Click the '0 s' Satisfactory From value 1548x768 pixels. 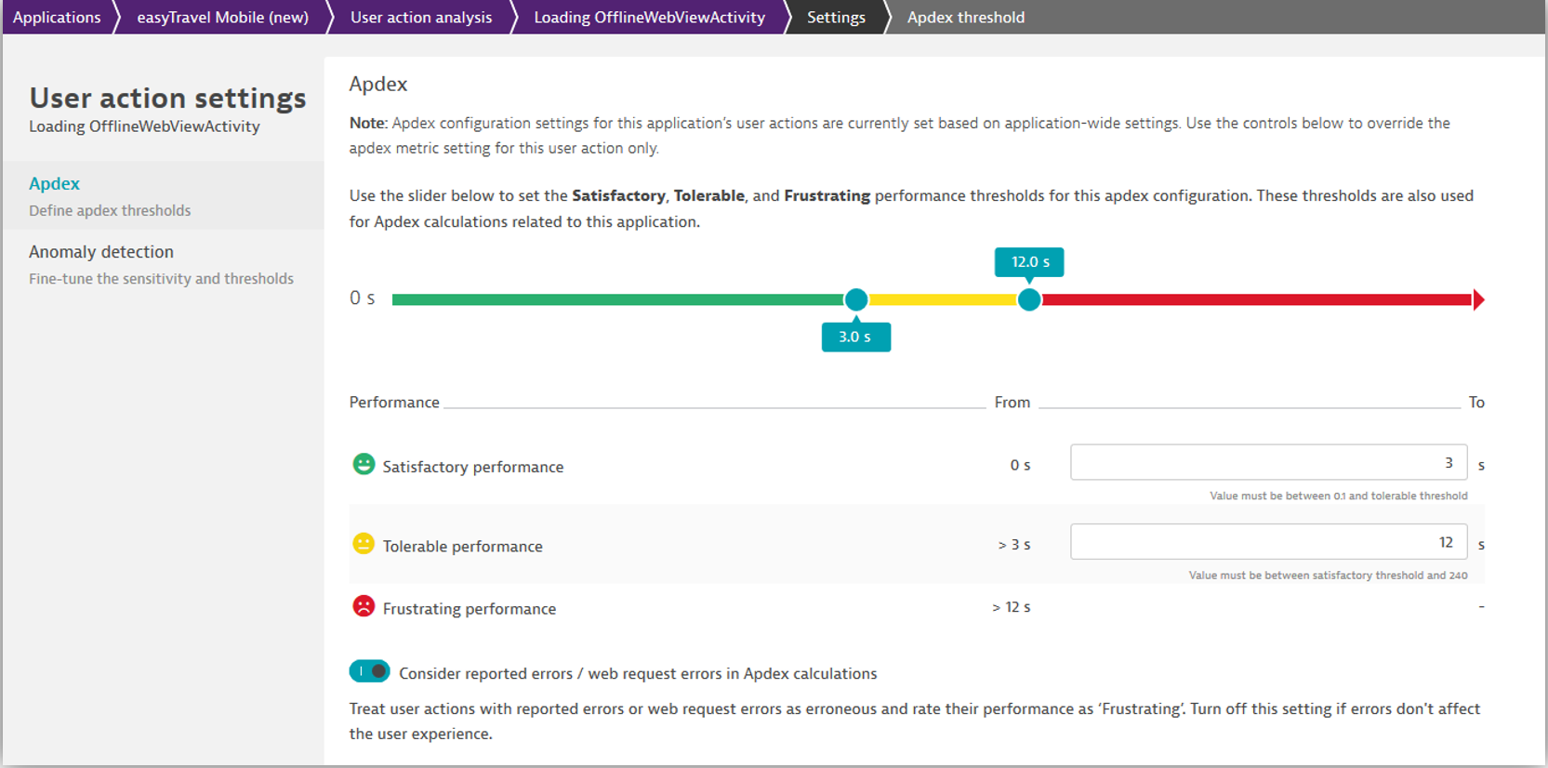tap(1020, 465)
